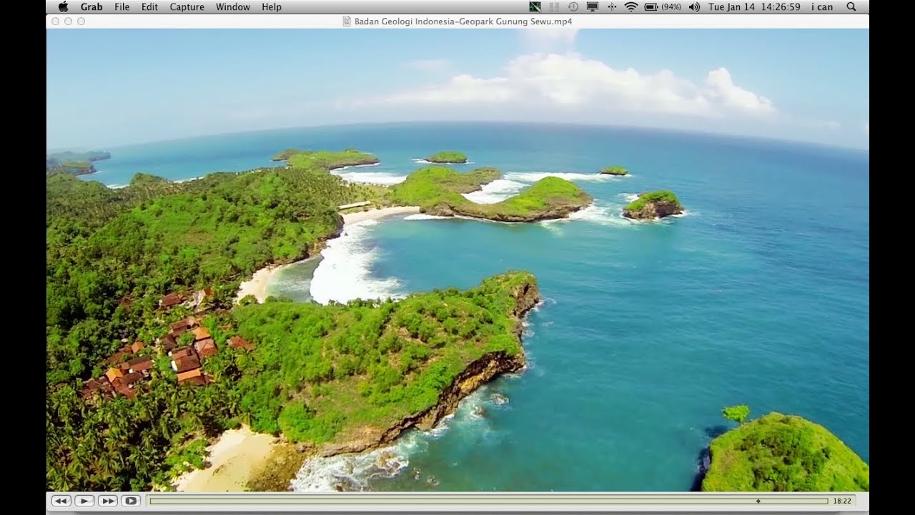915x515 pixels.
Task: Open the Grab application menu
Action: click(x=91, y=7)
